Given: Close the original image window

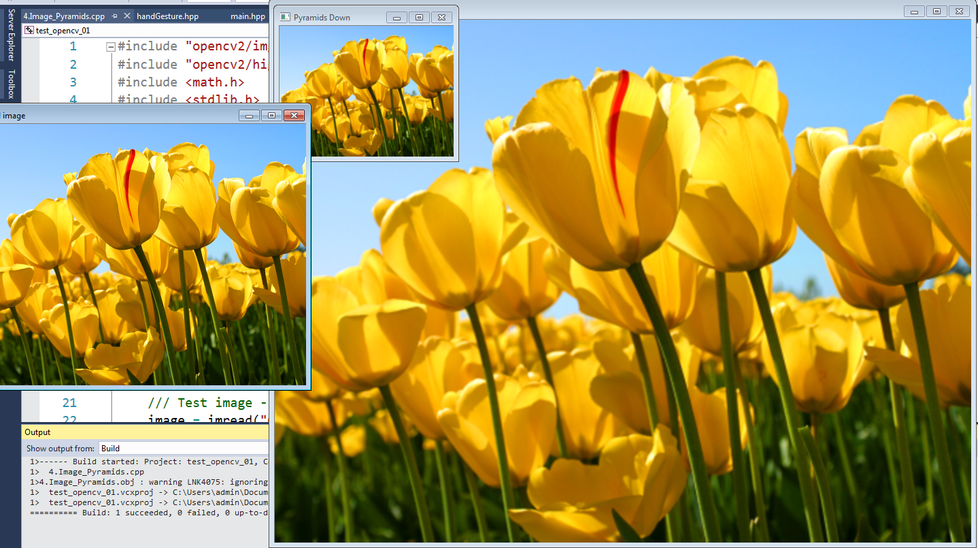Looking at the screenshot, I should coord(293,115).
